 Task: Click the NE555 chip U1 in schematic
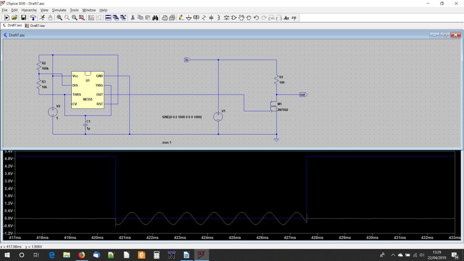tap(88, 90)
